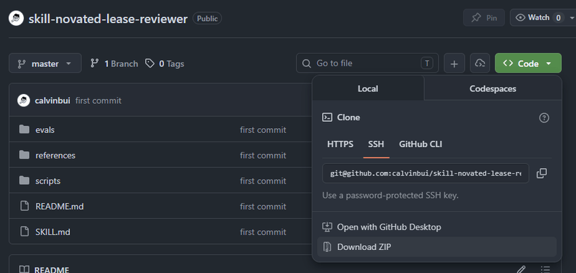Click the cloud icon button beside Code
576x273 pixels.
tap(480, 64)
